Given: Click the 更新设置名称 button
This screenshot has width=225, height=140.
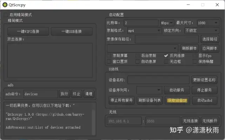Looking at the screenshot, I should click(204, 80).
